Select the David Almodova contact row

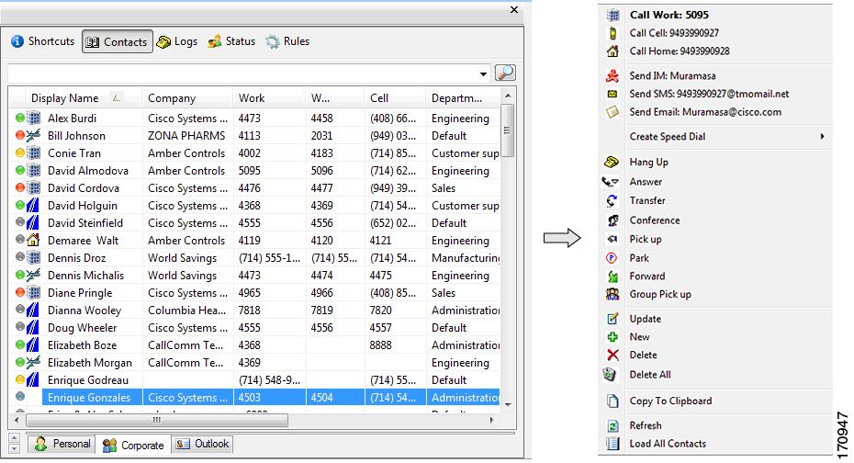(88, 171)
